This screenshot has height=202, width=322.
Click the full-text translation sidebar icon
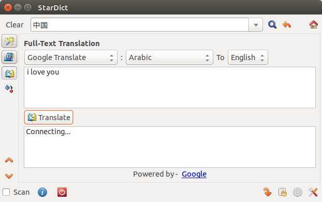coord(9,73)
